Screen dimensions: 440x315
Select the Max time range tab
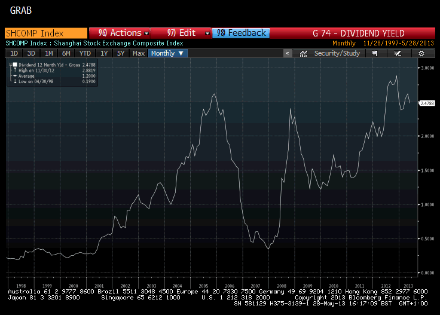(139, 53)
